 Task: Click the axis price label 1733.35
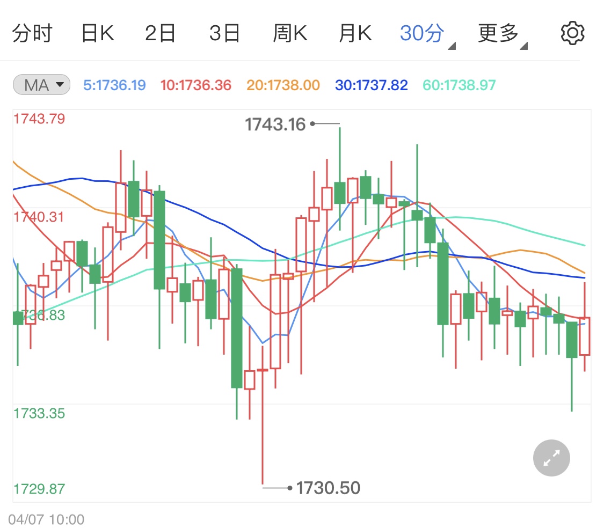(39, 413)
